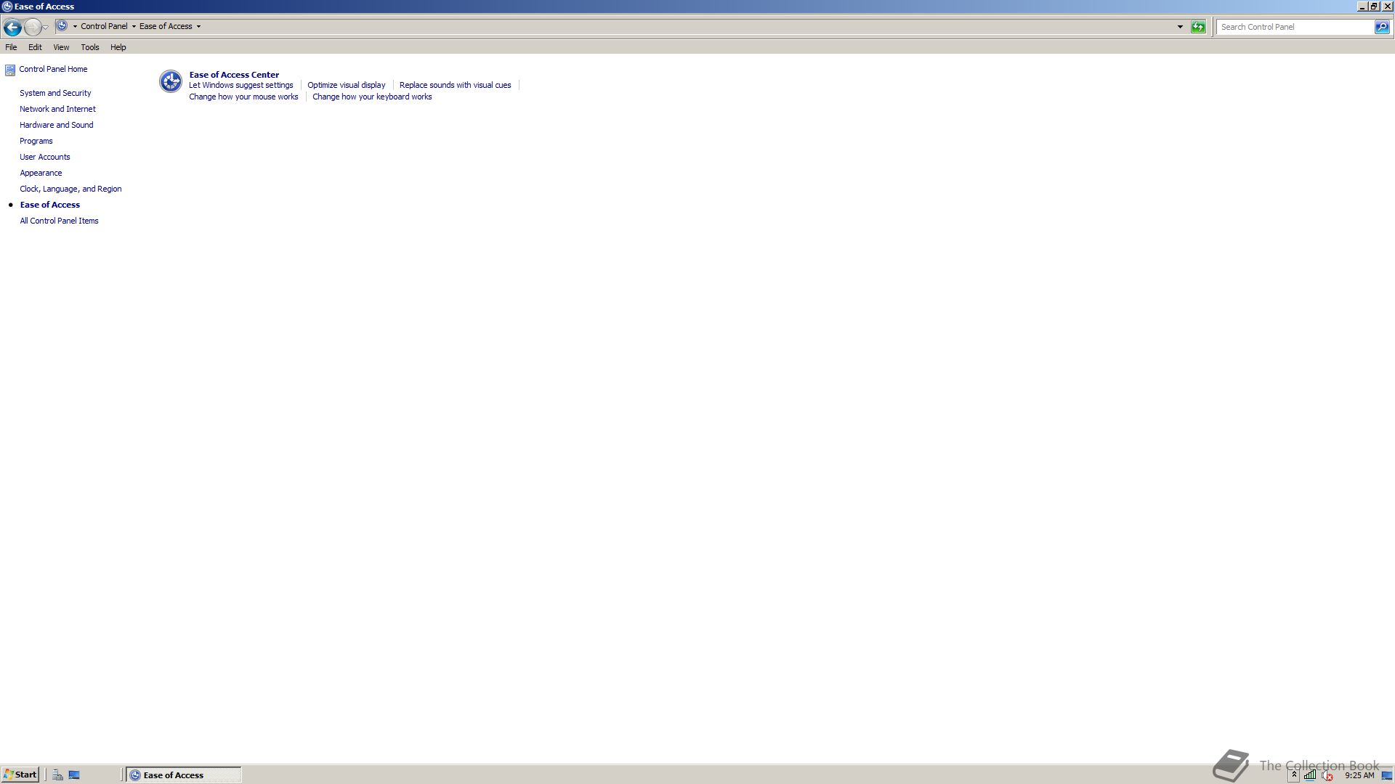The image size is (1395, 784).
Task: Minimize the Ease of Access window
Action: [1362, 6]
